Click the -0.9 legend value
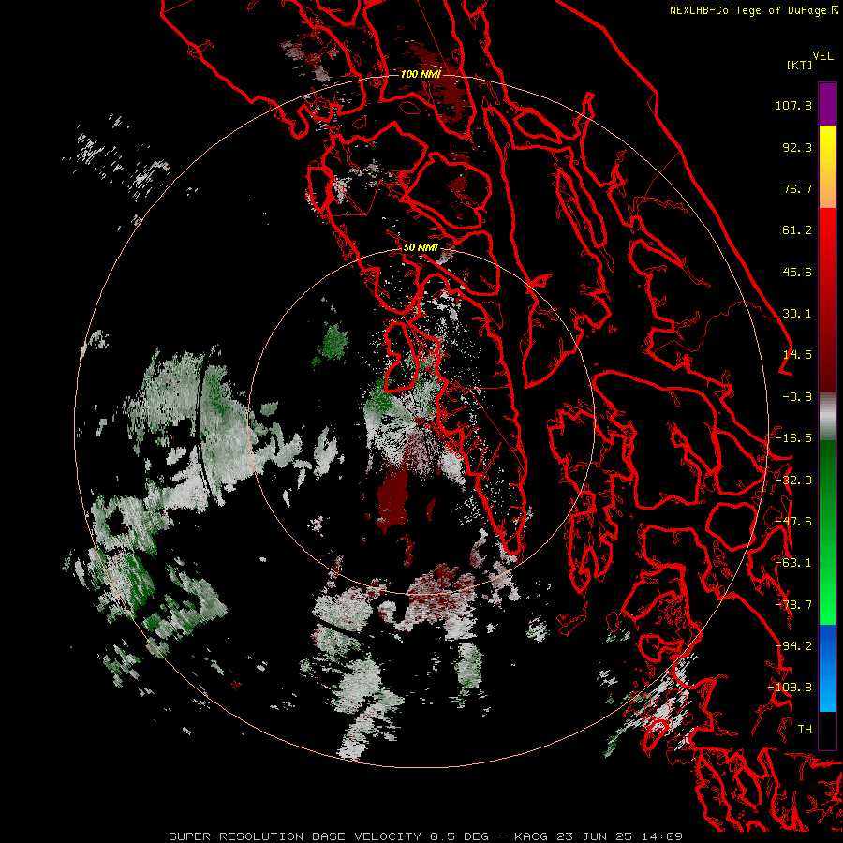843x843 pixels. pyautogui.click(x=797, y=397)
